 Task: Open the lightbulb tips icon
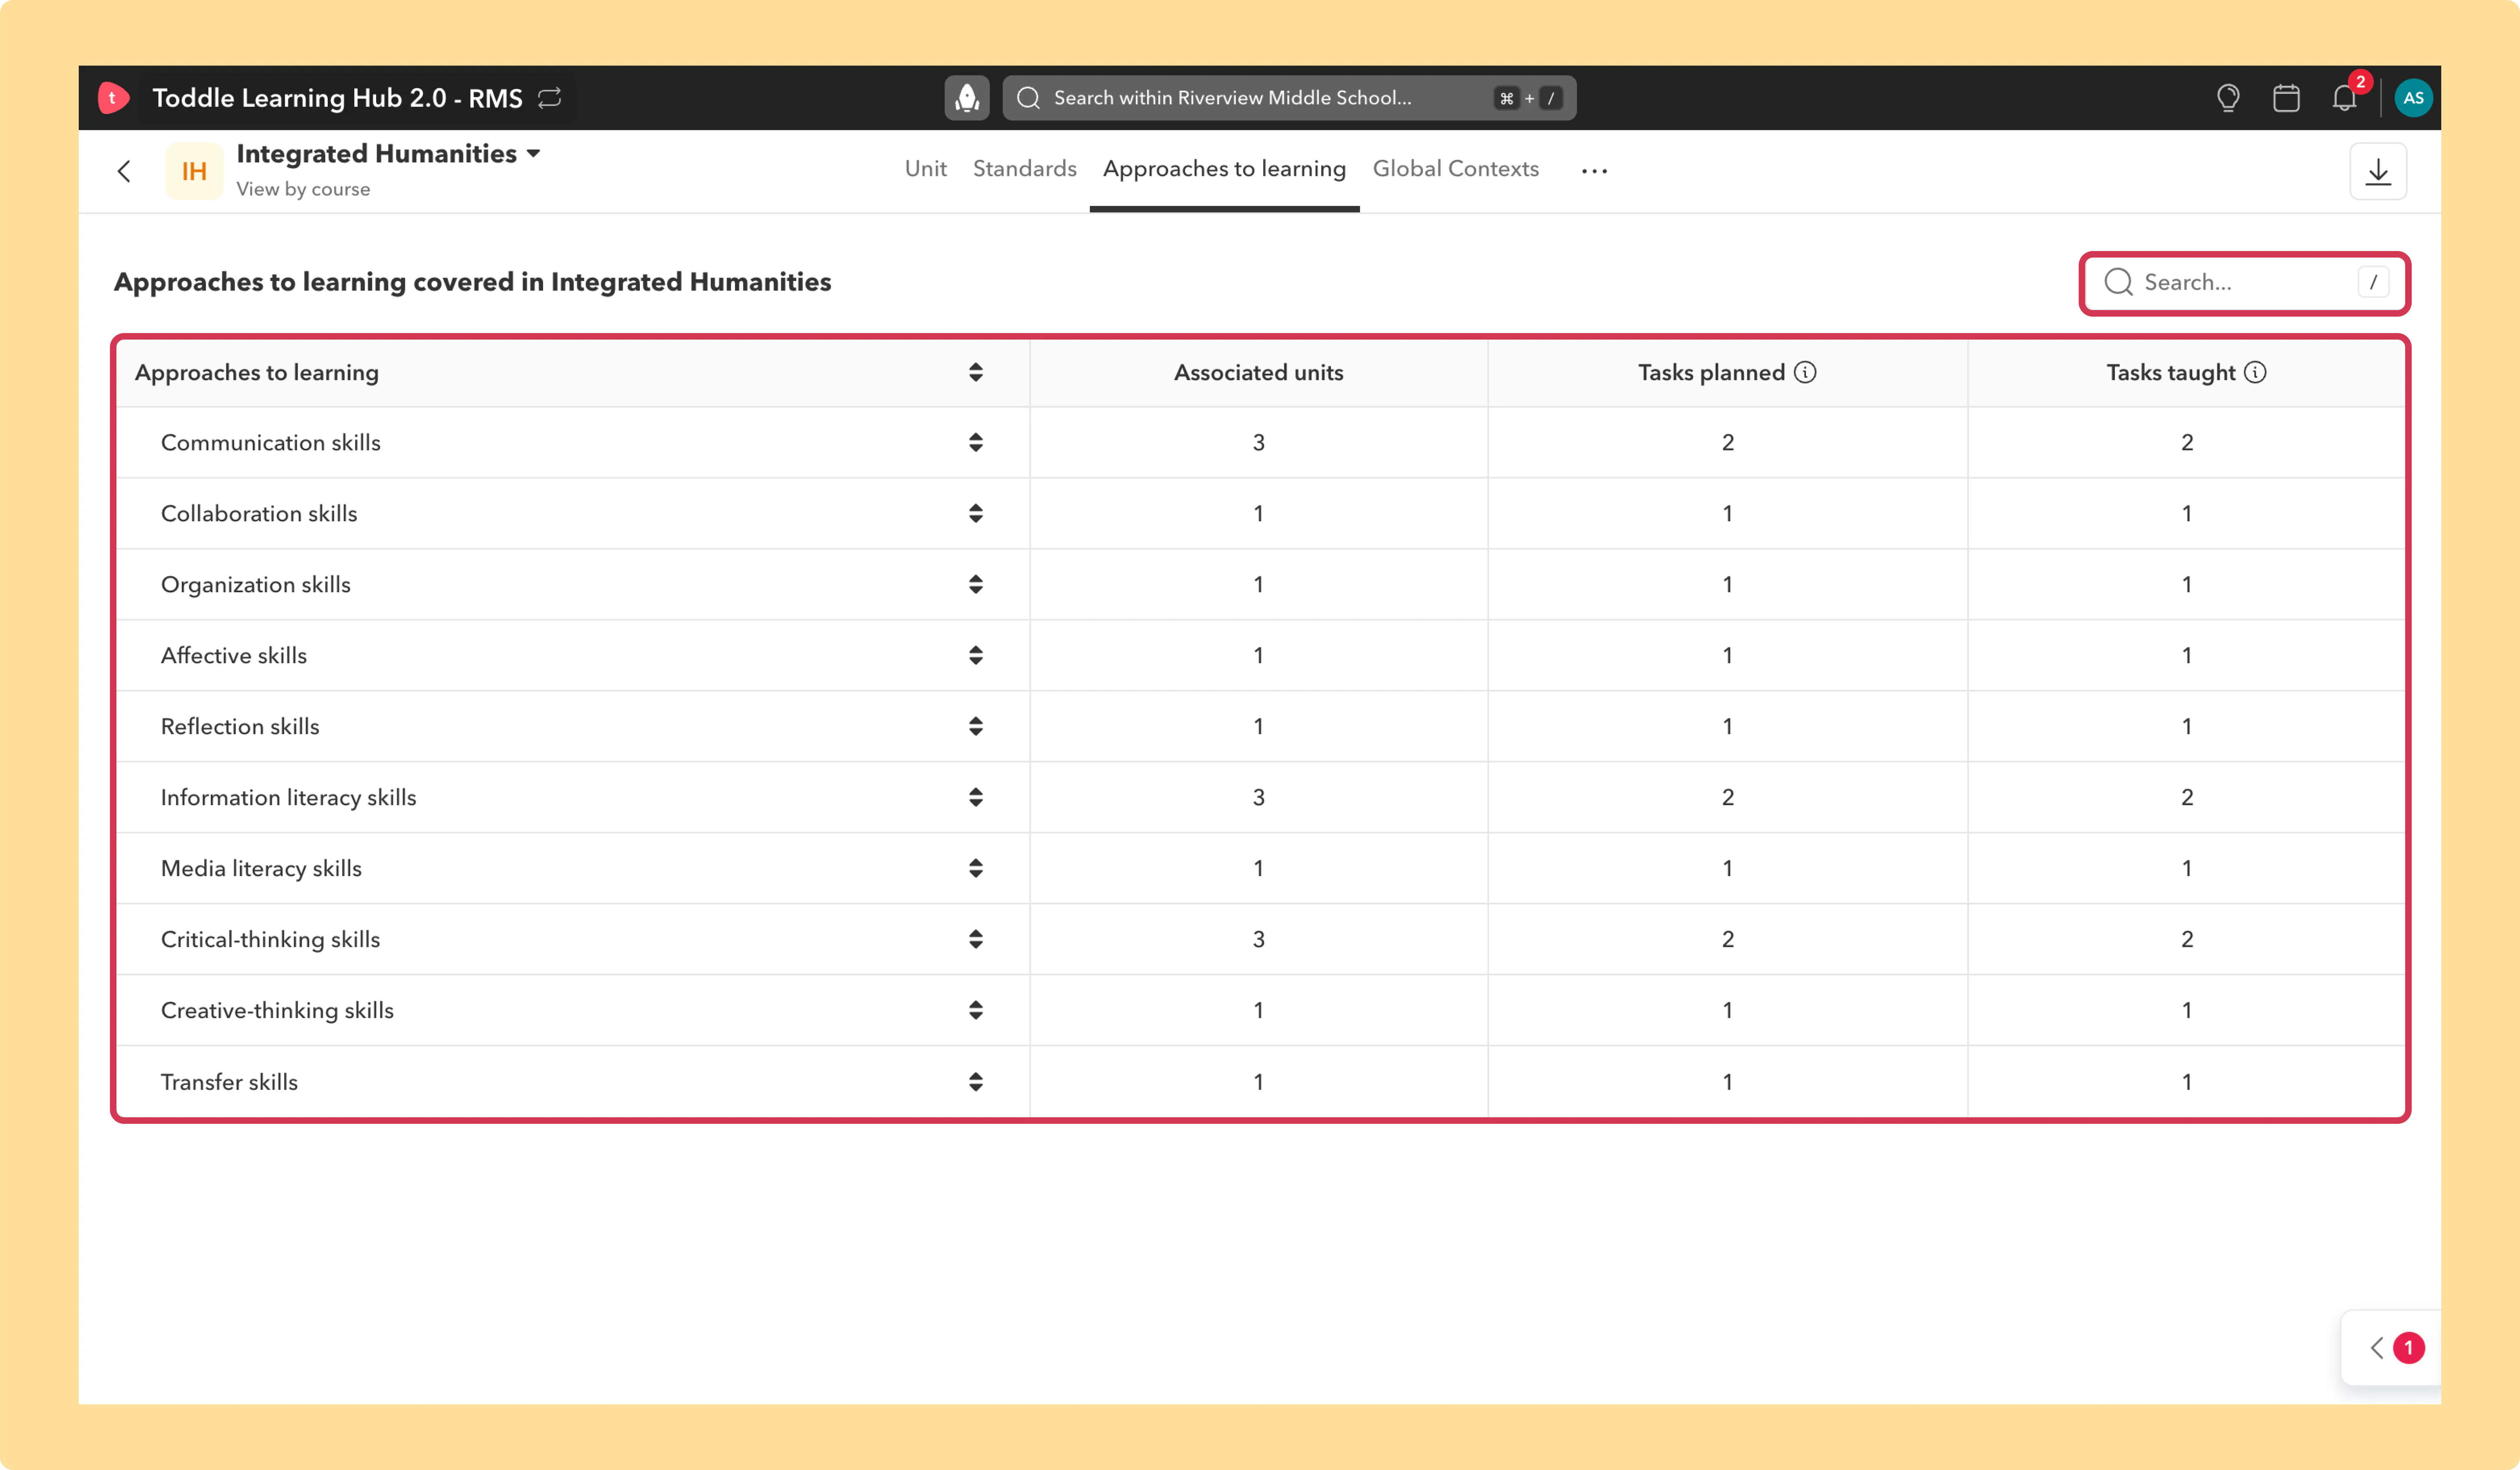coord(2227,98)
